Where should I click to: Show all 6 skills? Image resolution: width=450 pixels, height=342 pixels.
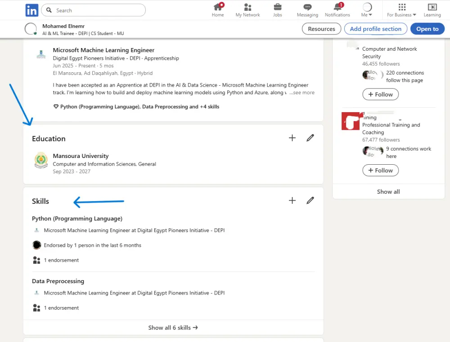(173, 327)
